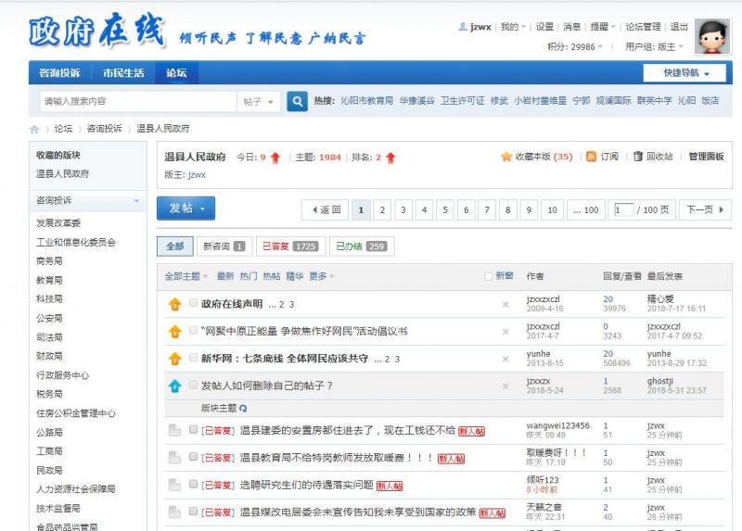Switch to the 市民生活 nav tab
This screenshot has width=742, height=531.
pyautogui.click(x=123, y=73)
